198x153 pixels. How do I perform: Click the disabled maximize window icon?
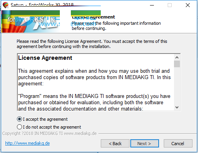coord(170,5)
